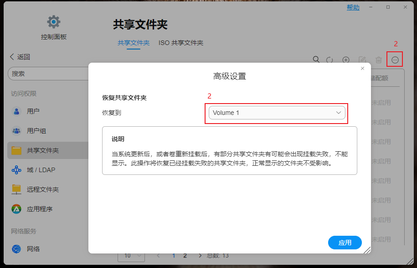
Task: Click the next page arrow
Action: pos(200,256)
